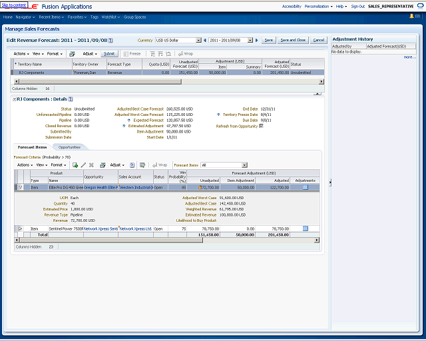Click info icon beside Territory Freeze Date

click(x=218, y=115)
